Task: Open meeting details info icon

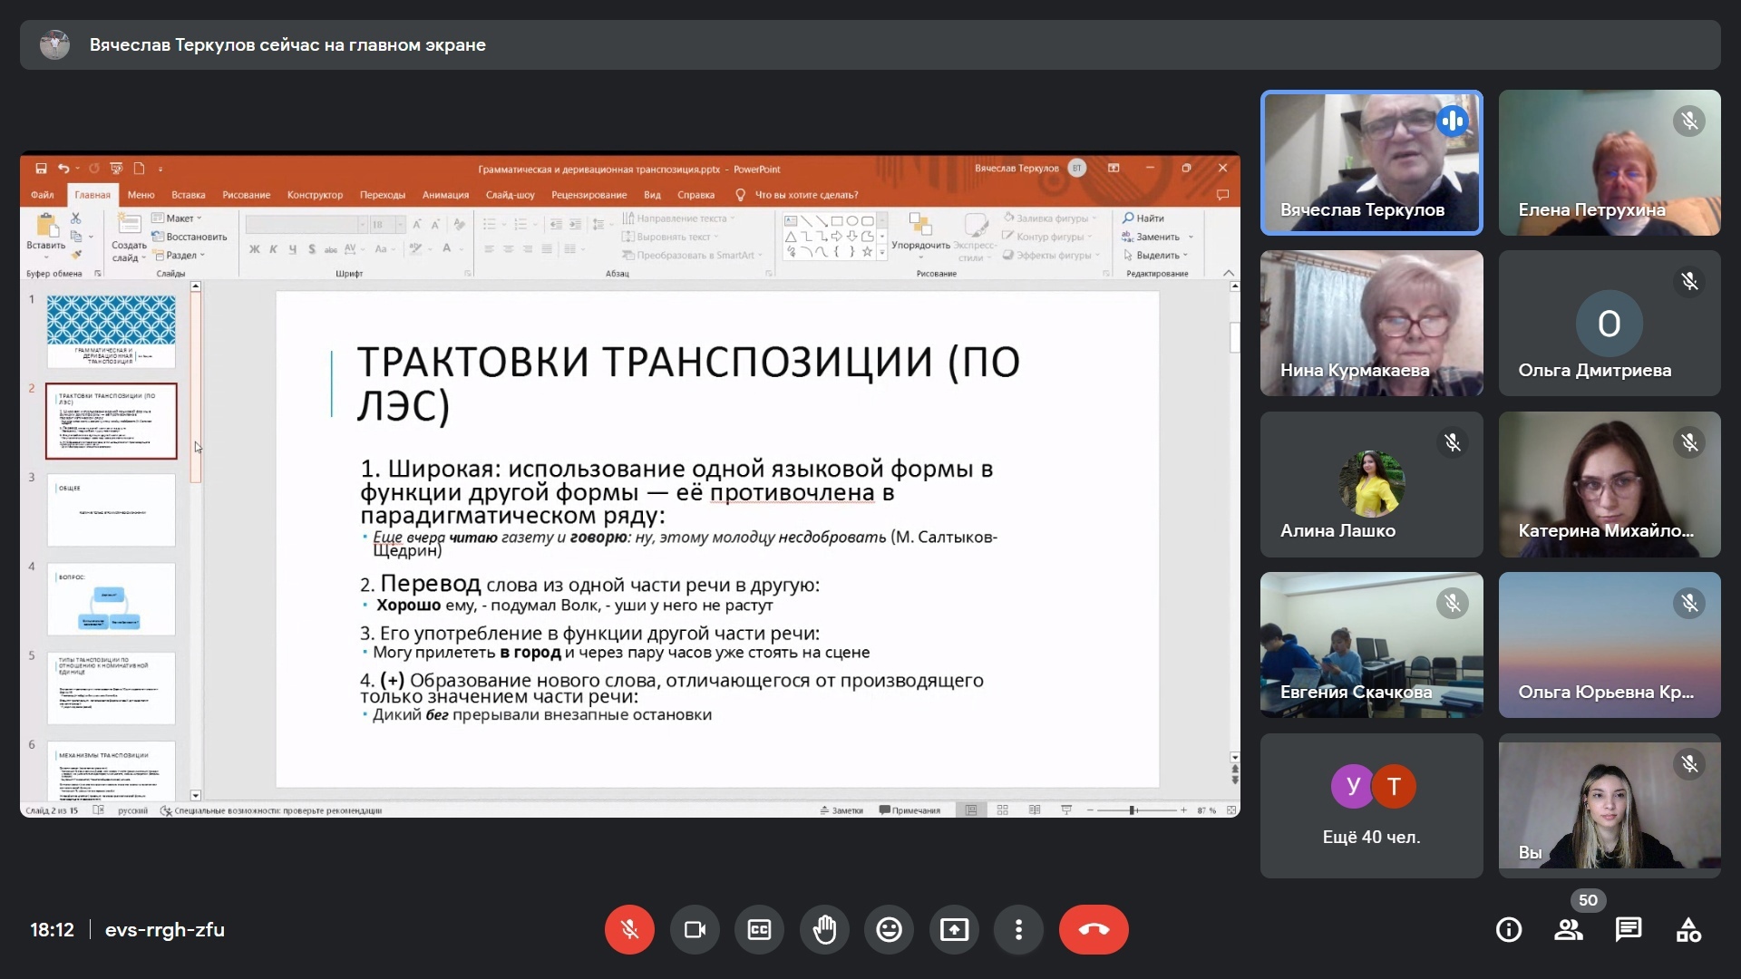Action: [x=1509, y=929]
